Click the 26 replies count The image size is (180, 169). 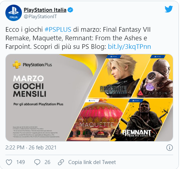tap(47, 162)
